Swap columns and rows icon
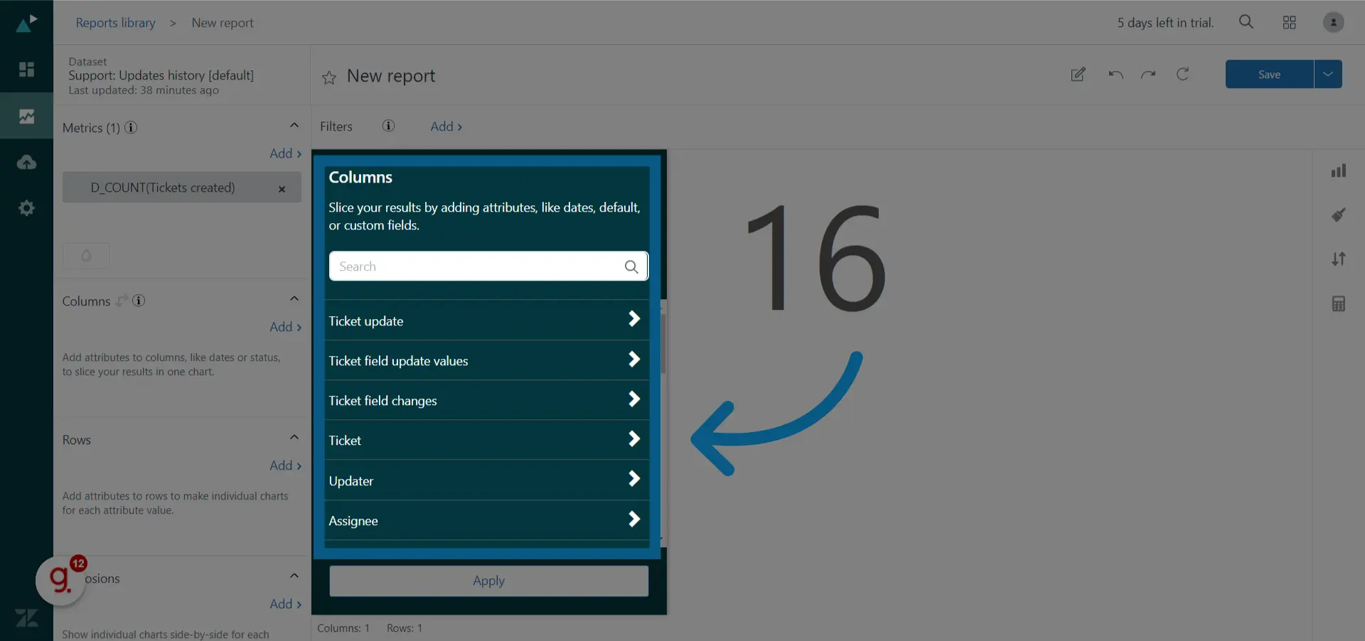Image resolution: width=1365 pixels, height=641 pixels. click(x=122, y=301)
